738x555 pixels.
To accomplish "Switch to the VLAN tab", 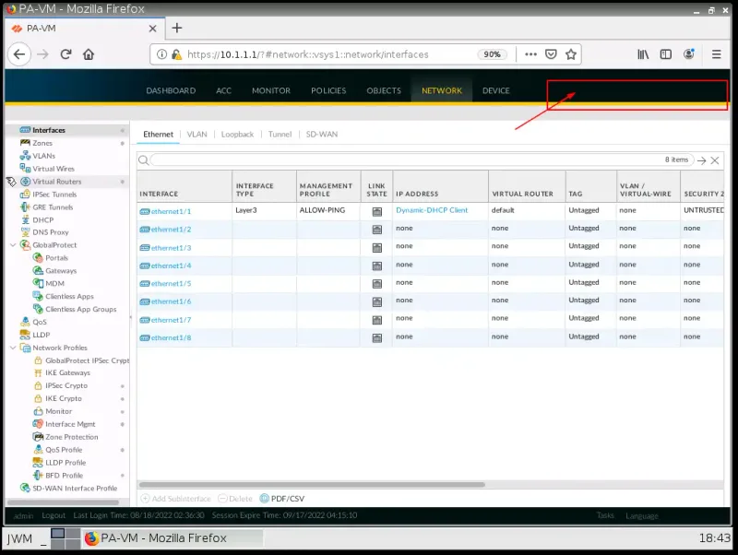I will [x=196, y=135].
